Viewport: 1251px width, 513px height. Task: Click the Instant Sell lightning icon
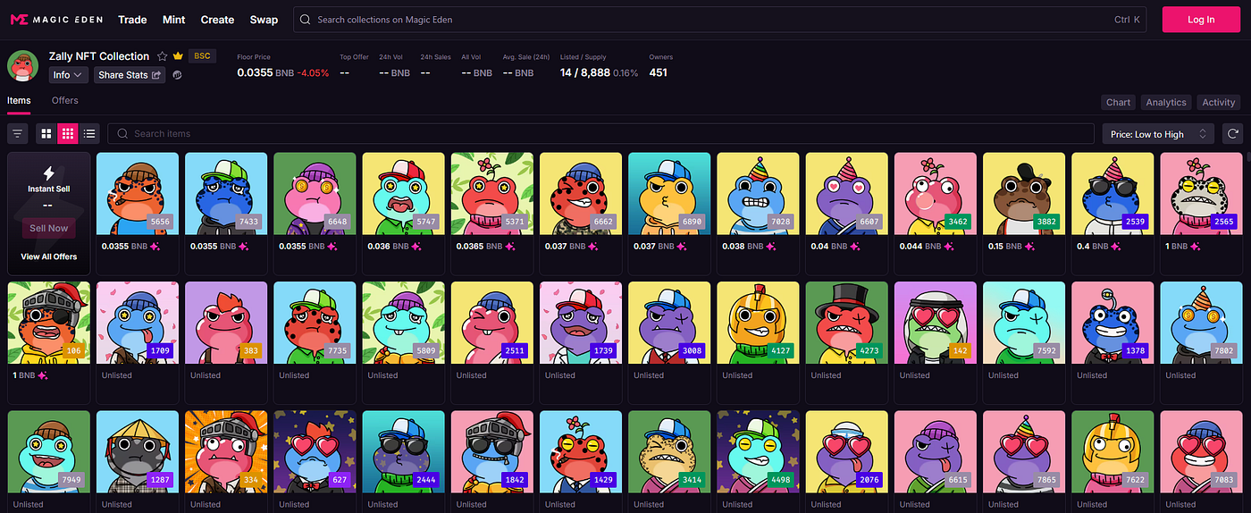coord(49,172)
